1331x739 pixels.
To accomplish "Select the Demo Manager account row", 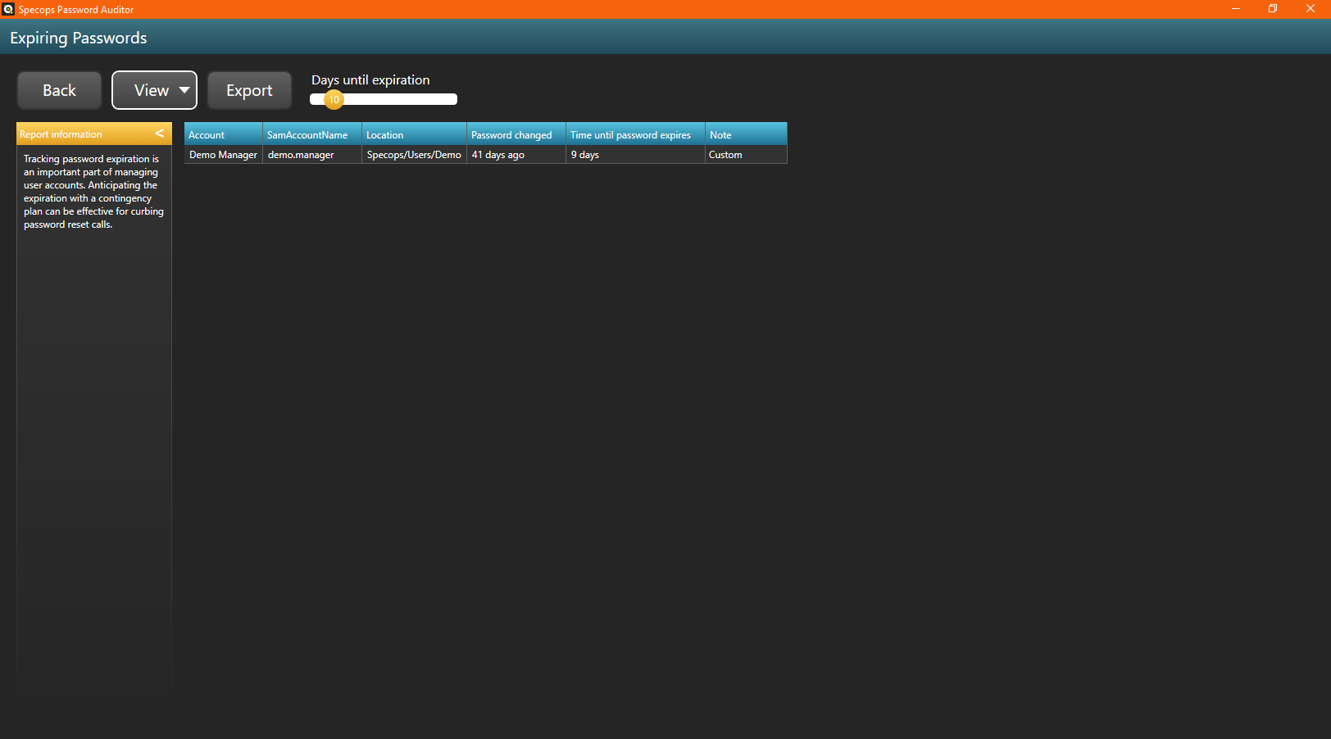I will [x=223, y=155].
